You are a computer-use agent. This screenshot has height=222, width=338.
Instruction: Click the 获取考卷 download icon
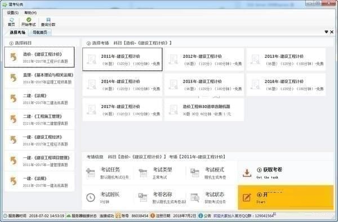[247, 173]
